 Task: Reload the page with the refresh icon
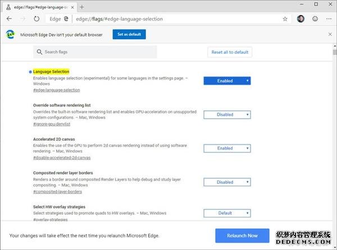37,19
